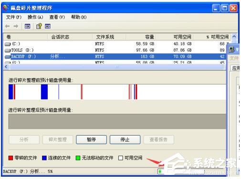Close the disk defragmenter window

(x=233, y=8)
